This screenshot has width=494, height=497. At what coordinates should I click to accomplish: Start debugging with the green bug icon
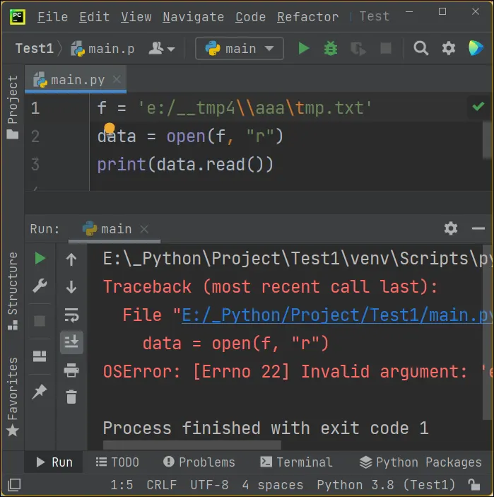[x=331, y=49]
